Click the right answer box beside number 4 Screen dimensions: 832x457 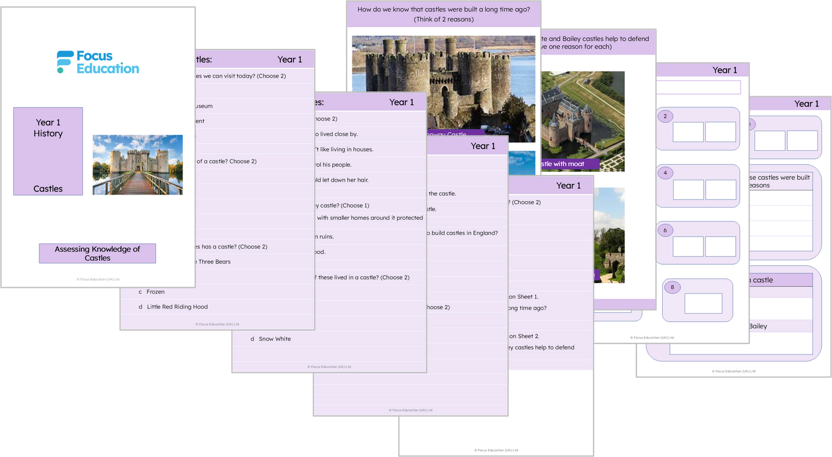click(720, 189)
